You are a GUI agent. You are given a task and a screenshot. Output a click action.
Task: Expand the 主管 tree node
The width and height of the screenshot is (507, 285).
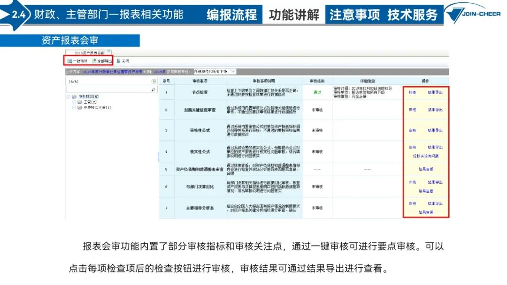[x=74, y=102]
